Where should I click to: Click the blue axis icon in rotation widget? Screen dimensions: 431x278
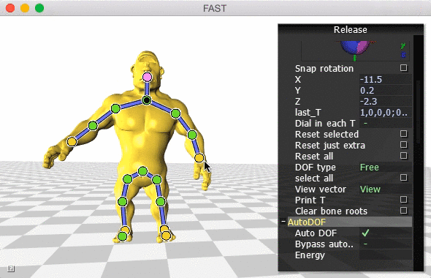pyautogui.click(x=403, y=54)
